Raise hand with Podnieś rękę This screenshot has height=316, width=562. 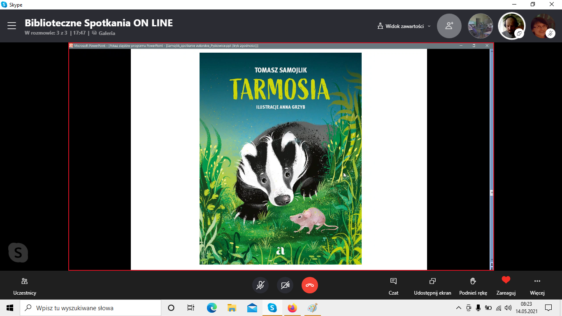pos(473,286)
